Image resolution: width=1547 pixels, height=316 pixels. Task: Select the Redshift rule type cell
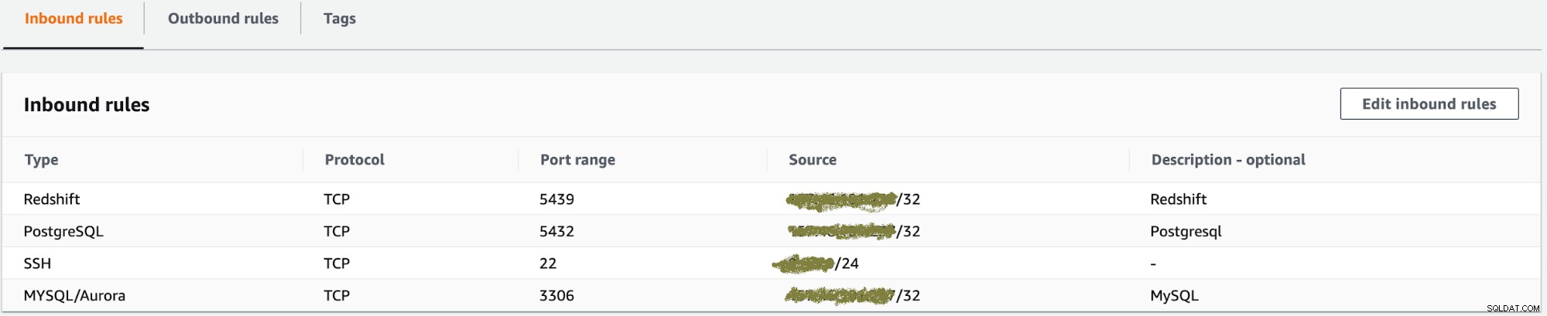(x=52, y=199)
